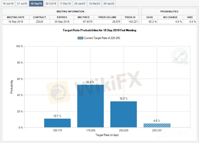This screenshot has height=143, width=199.
Task: Select the 18 Sep19 tab
Action: 36,4
